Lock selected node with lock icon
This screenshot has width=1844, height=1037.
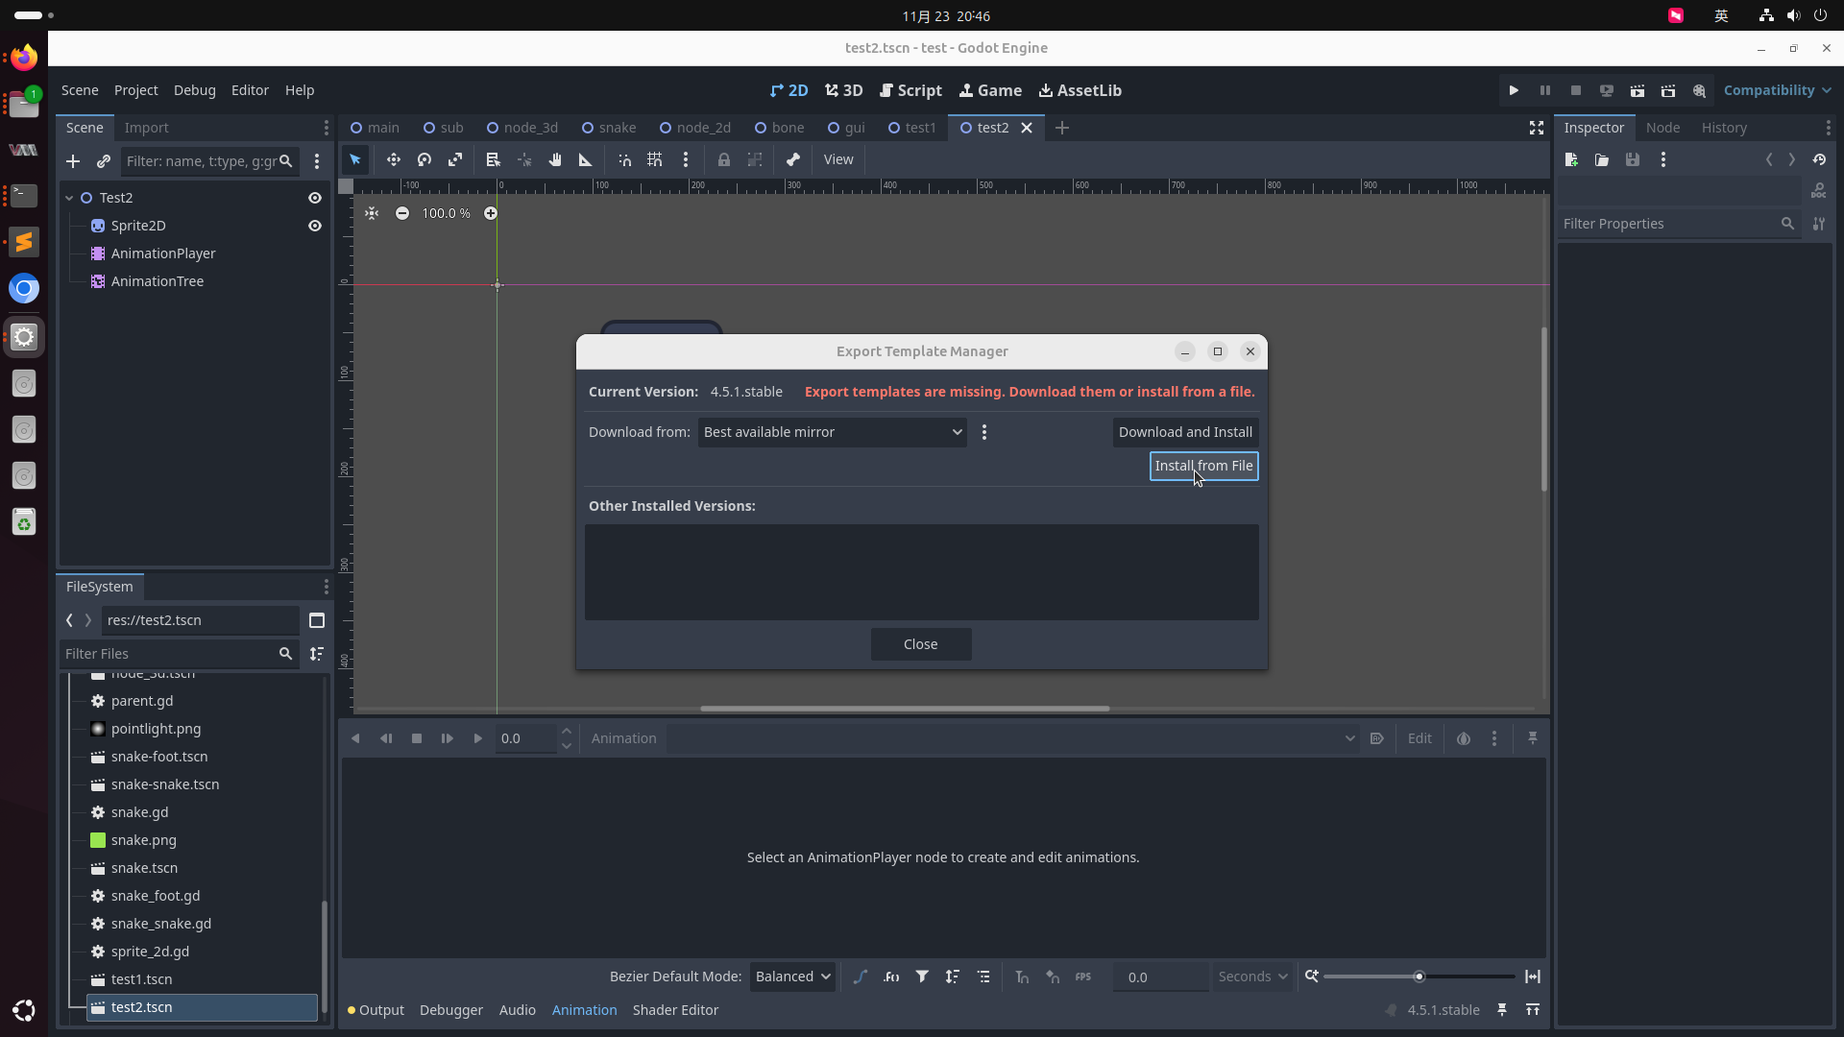(724, 160)
